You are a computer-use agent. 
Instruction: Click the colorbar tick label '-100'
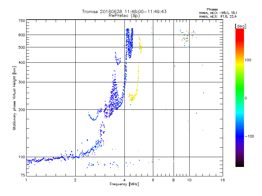249,136
